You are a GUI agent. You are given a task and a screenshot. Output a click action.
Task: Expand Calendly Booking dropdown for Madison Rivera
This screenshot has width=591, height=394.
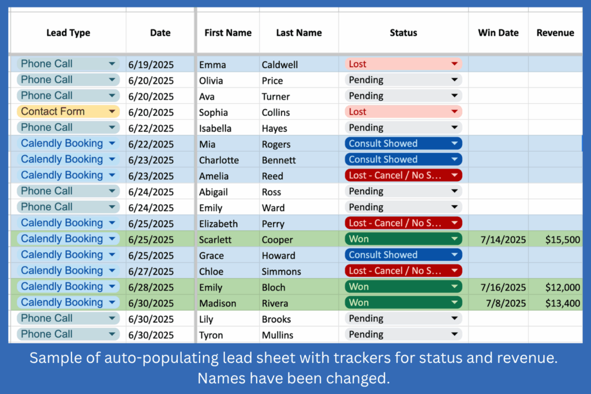(112, 302)
